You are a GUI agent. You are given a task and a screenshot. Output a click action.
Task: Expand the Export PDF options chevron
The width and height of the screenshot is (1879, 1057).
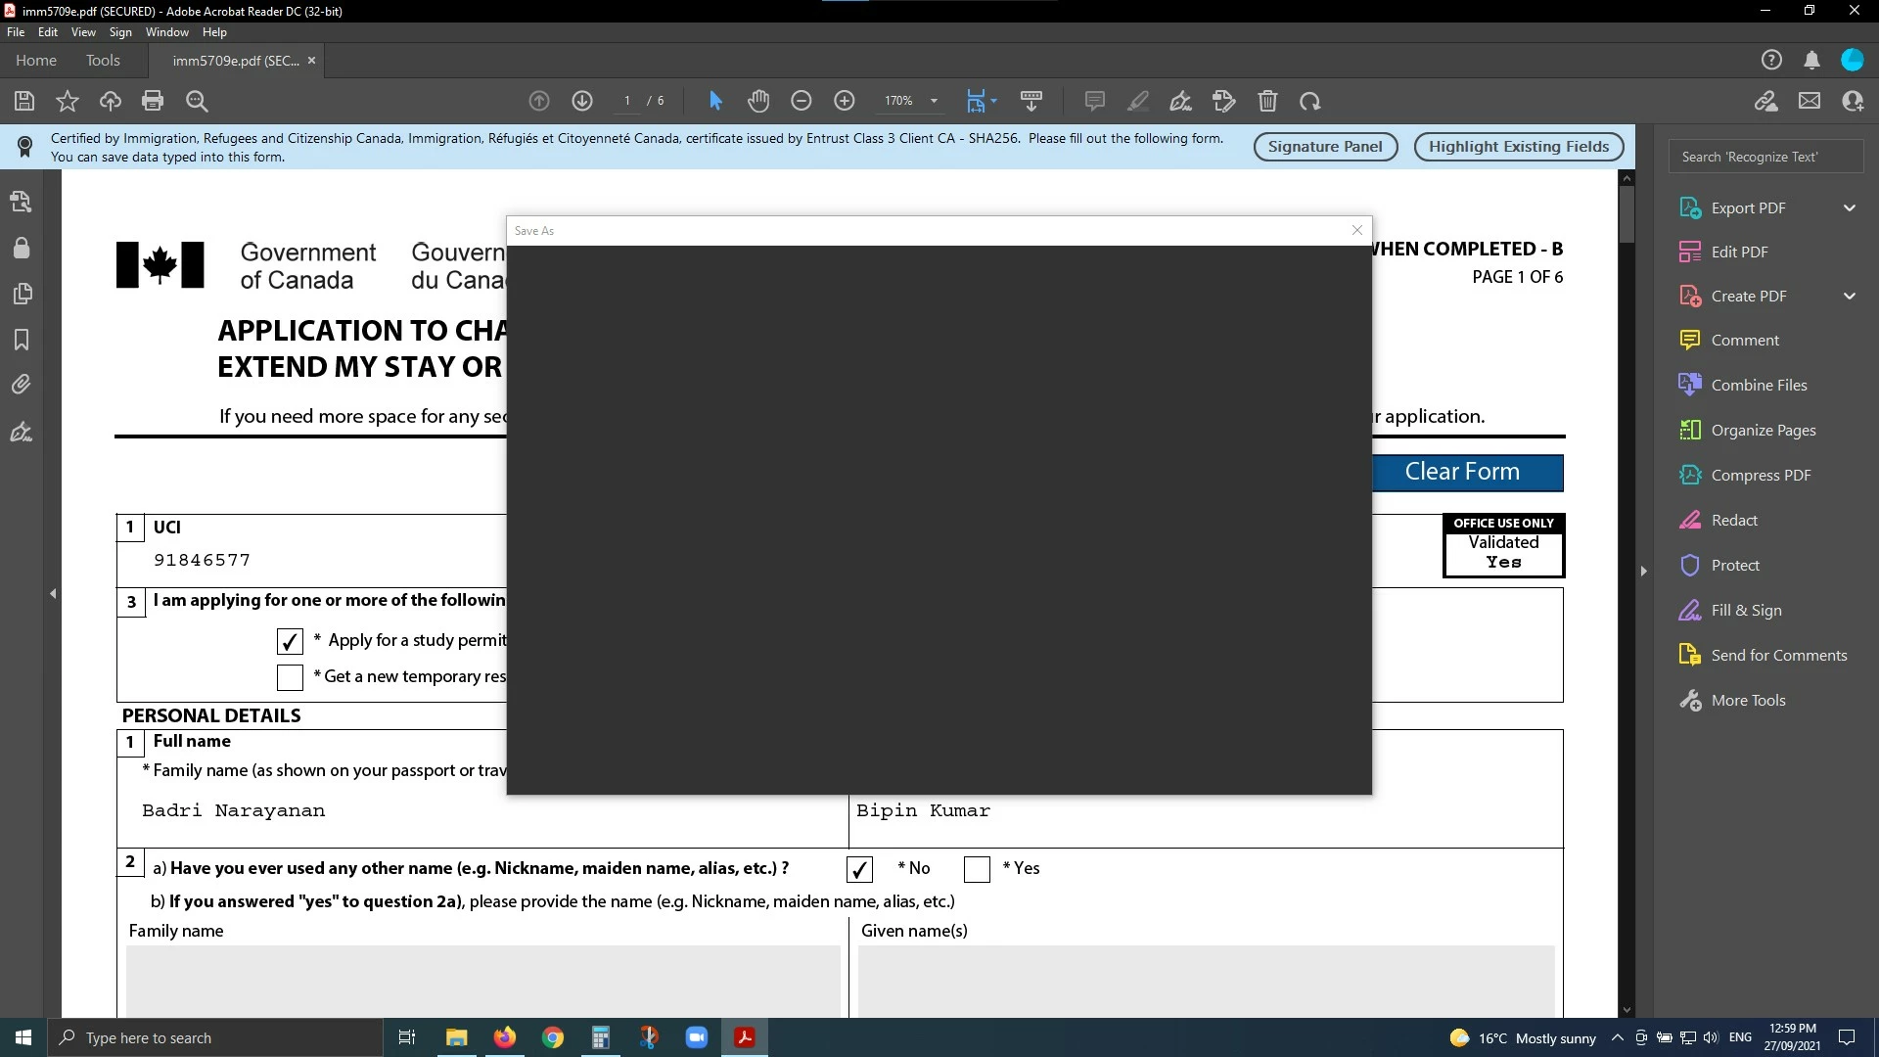click(1849, 207)
